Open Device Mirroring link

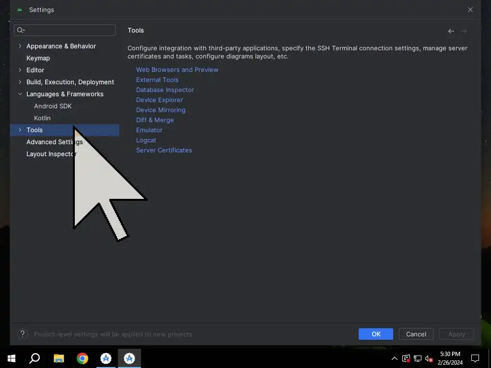(x=161, y=110)
